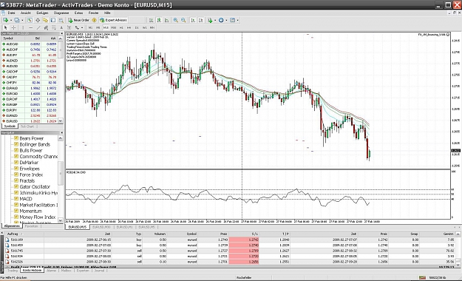The image size is (462, 281).
Task: Select Ichimoku Kinko Hyo in Navigator
Action: (38, 193)
